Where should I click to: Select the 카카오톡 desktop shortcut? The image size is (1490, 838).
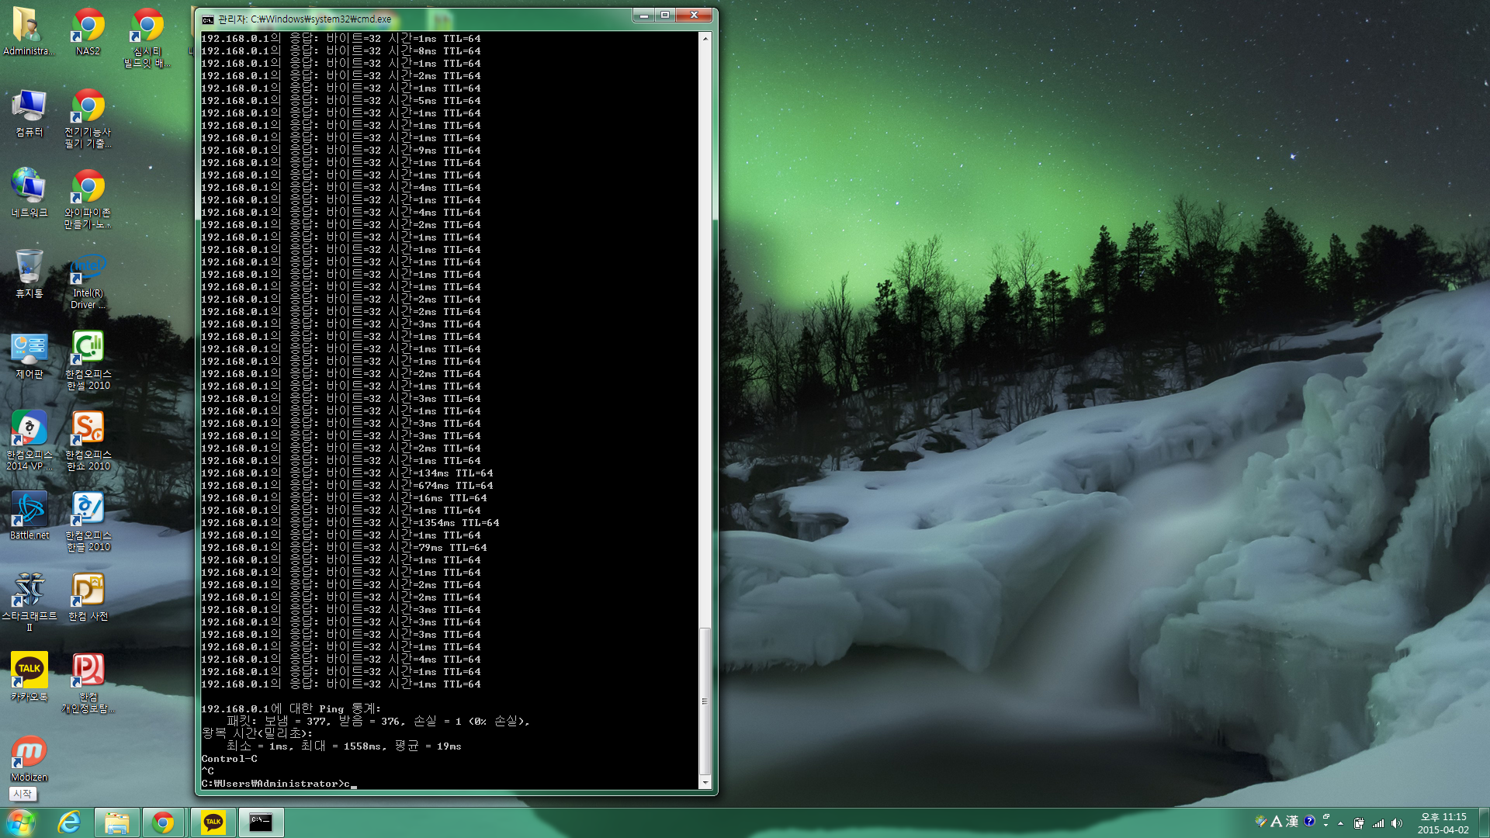[x=29, y=677]
